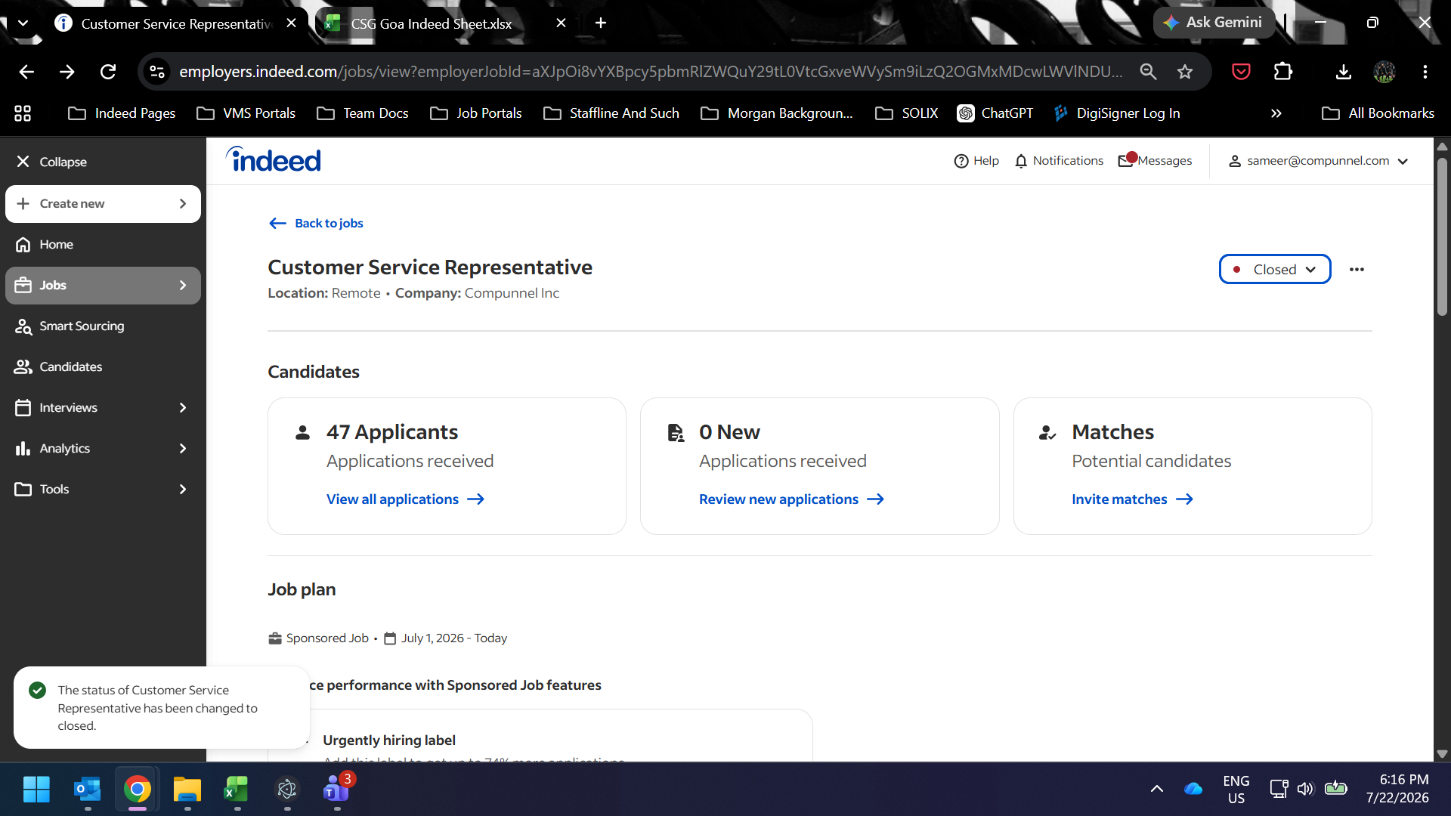
Task: Click the Review new applications link
Action: point(791,499)
